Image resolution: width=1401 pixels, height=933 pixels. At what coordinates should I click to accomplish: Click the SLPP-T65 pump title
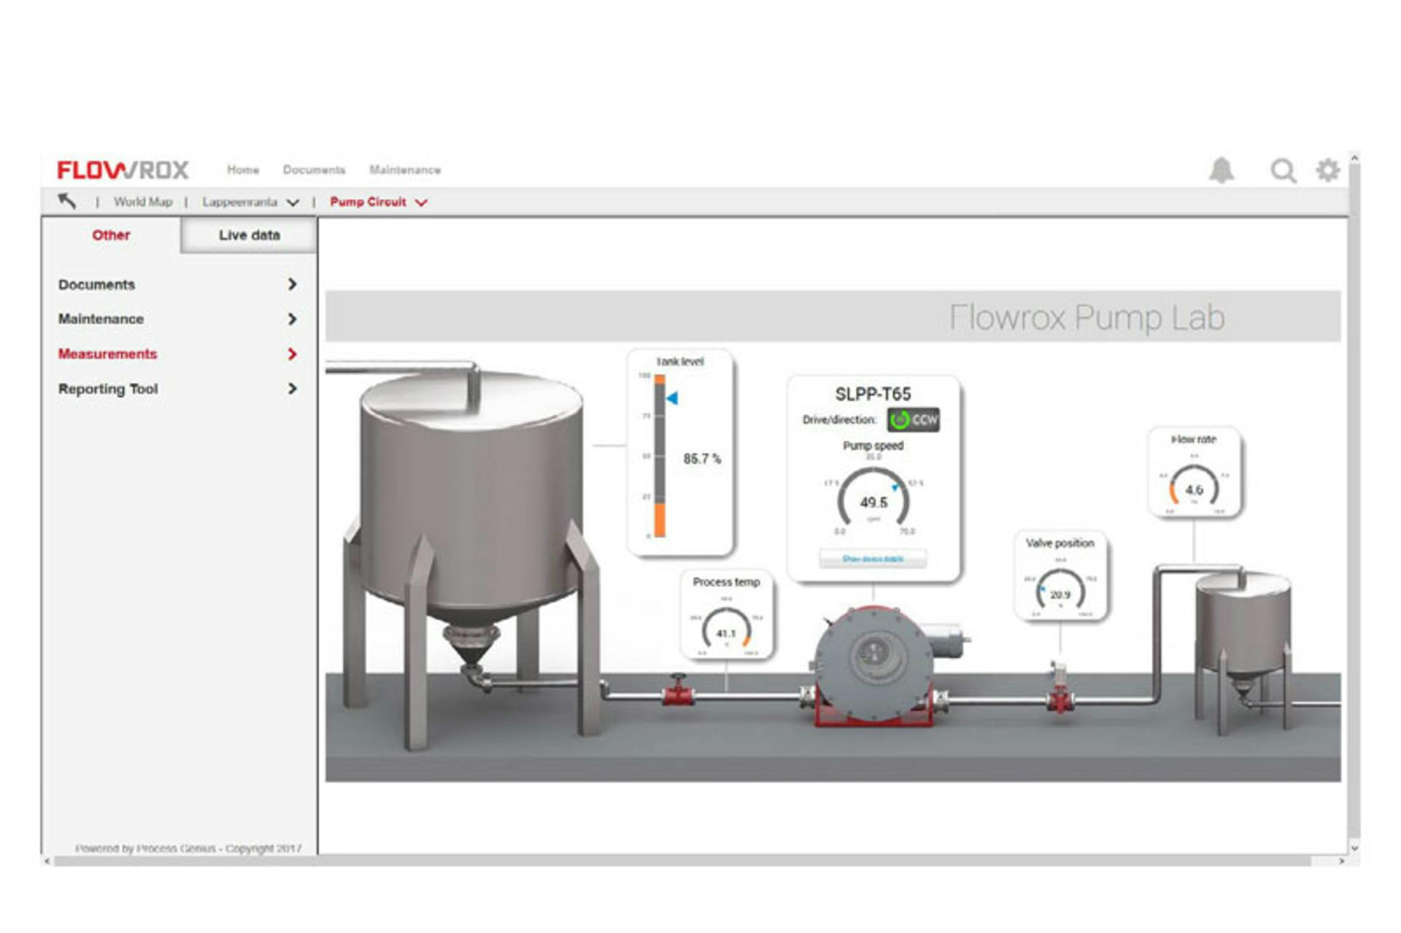(x=873, y=394)
